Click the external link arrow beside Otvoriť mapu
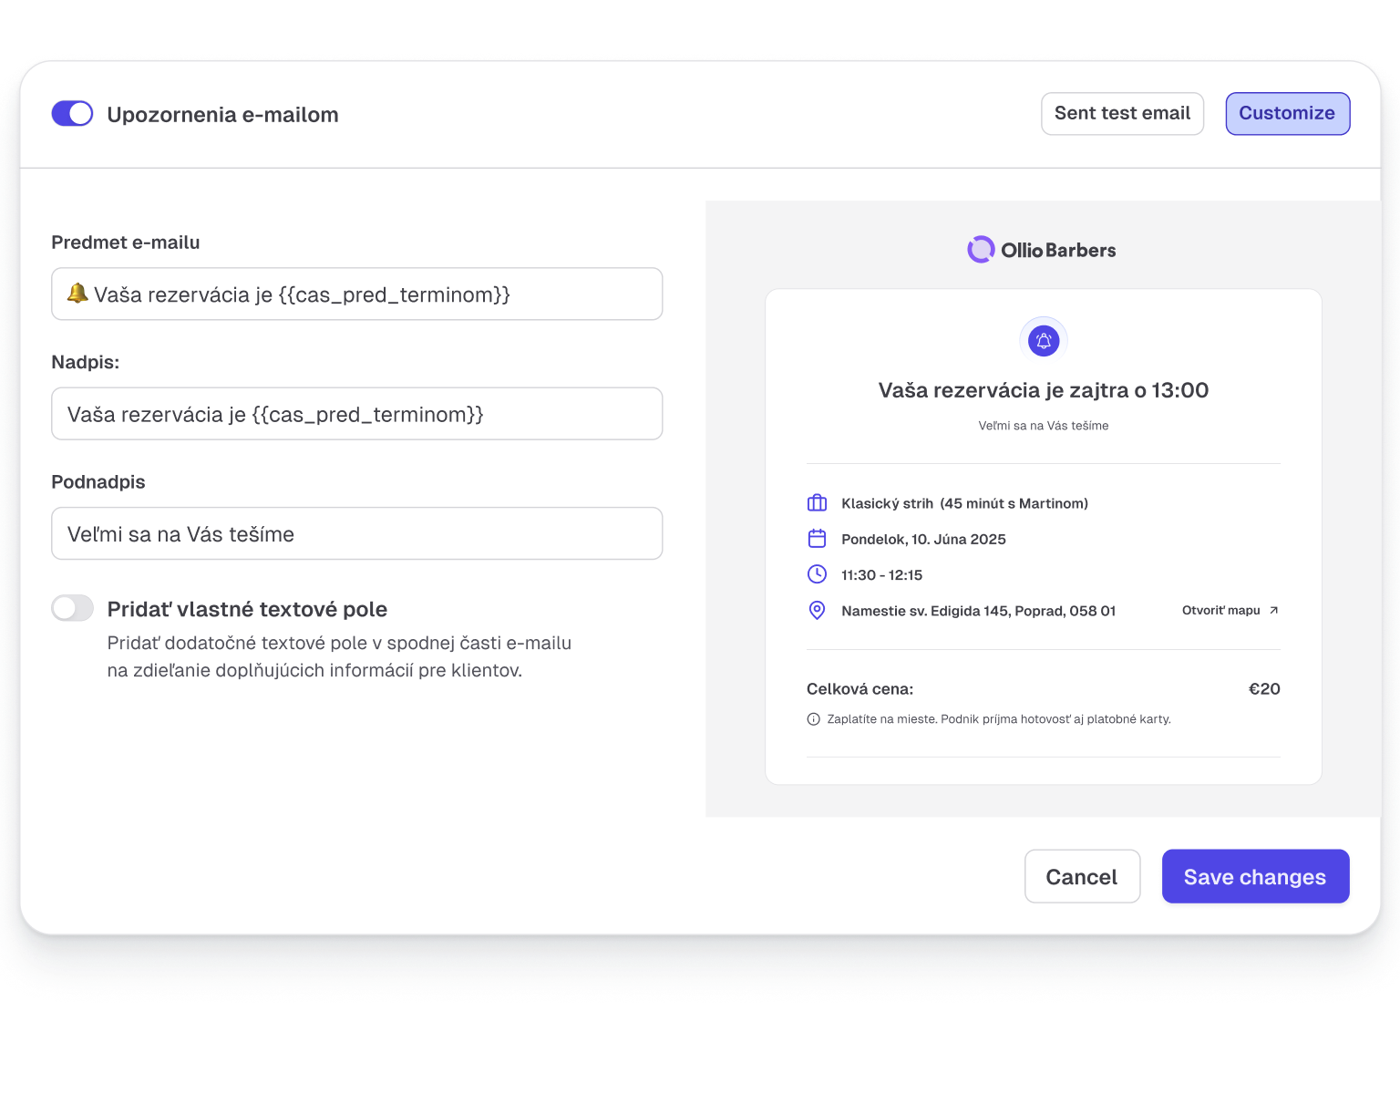1400x1094 pixels. pyautogui.click(x=1275, y=610)
